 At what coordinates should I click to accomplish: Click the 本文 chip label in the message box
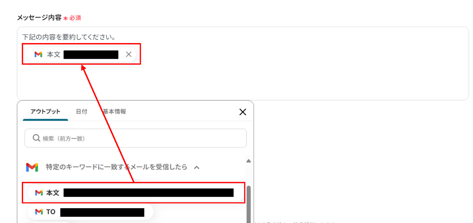(x=54, y=54)
